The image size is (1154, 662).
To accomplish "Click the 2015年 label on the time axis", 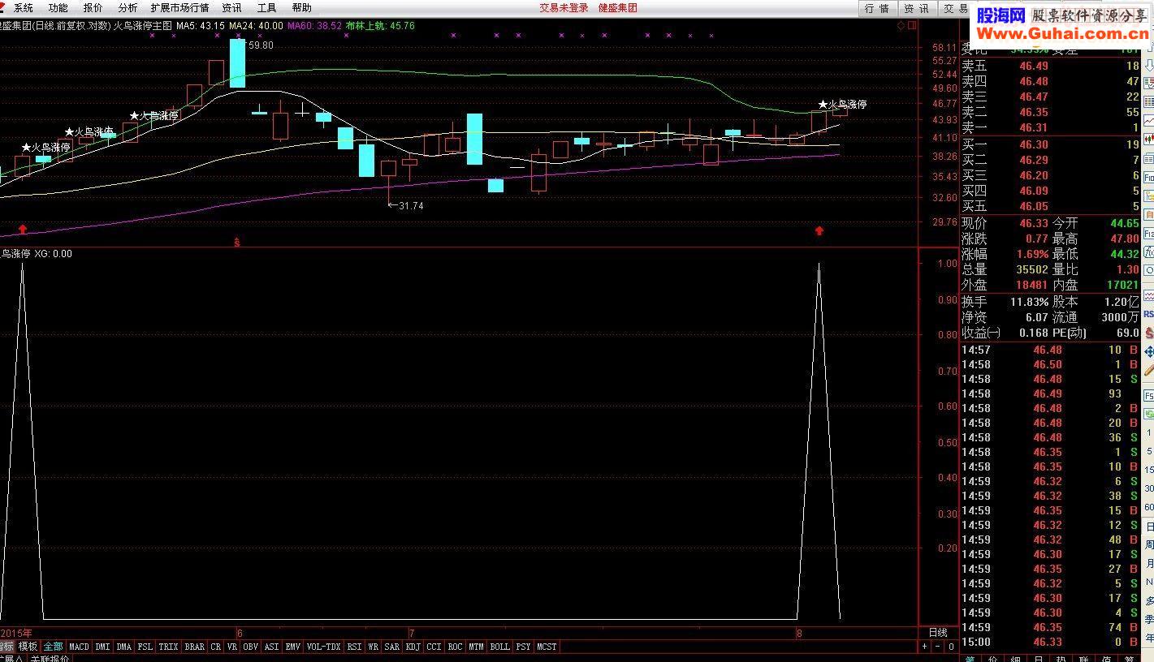I will coord(16,633).
